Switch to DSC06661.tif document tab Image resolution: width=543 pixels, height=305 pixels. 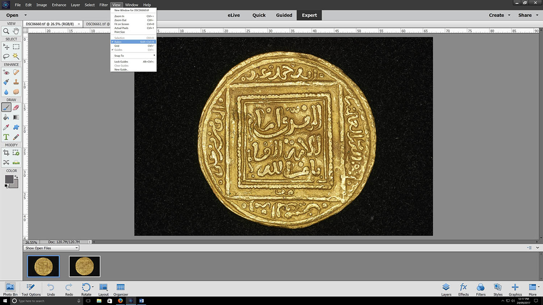coord(97,24)
